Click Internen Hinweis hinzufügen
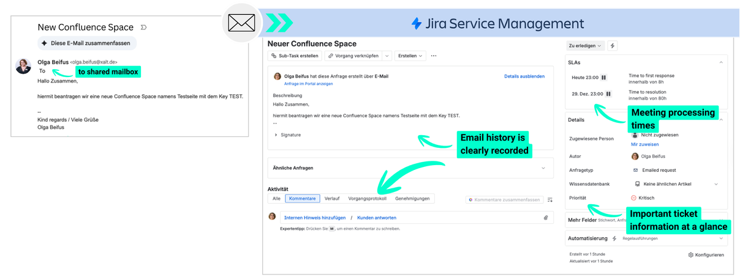The height and width of the screenshot is (280, 740). 315,218
